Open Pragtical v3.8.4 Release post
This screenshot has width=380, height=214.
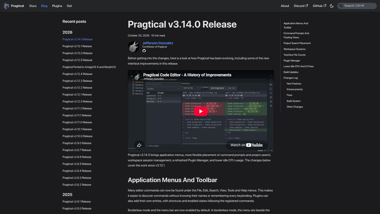[77, 171]
